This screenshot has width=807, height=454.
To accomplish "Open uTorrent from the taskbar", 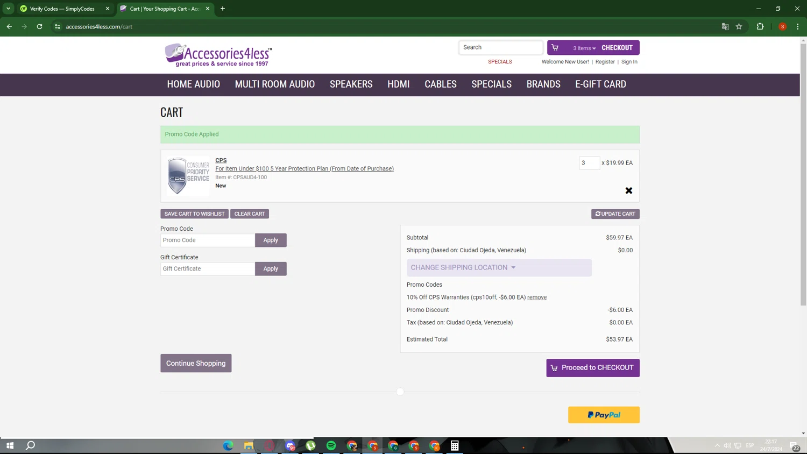I will click(310, 445).
